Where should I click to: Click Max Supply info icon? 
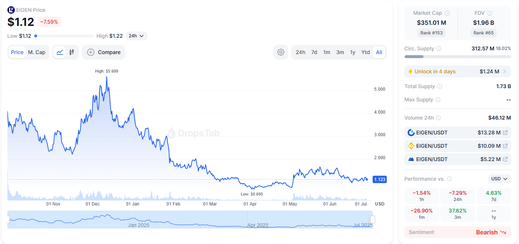438,100
